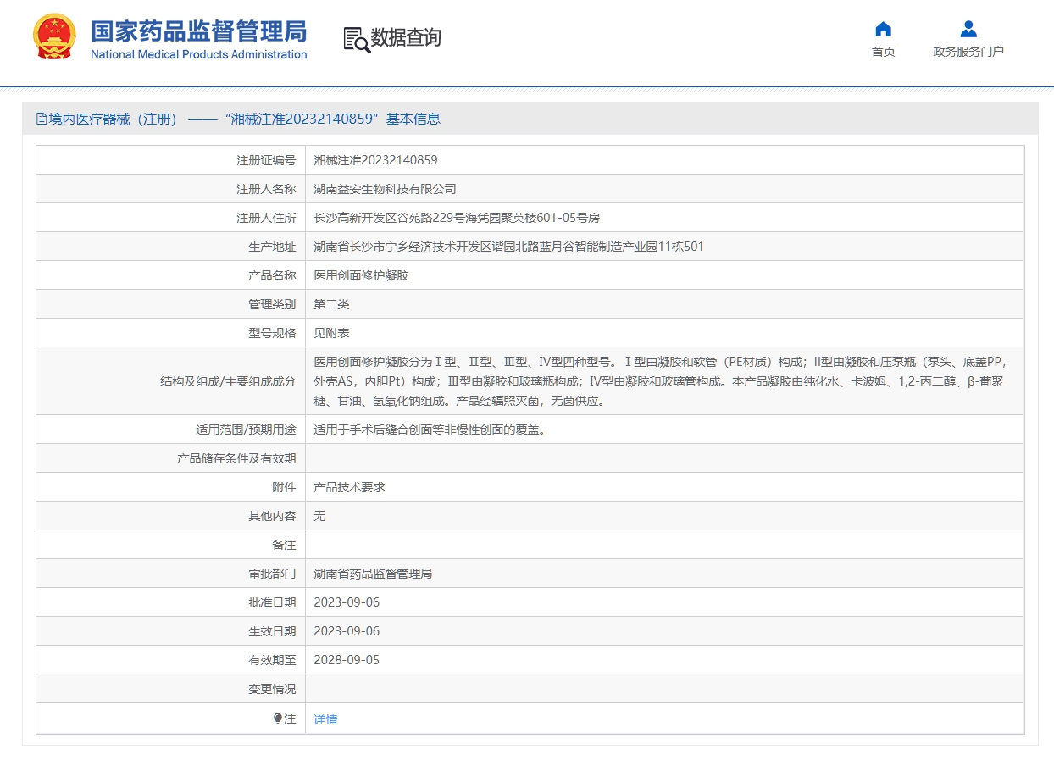Click the 注册证编号 row label

[266, 160]
